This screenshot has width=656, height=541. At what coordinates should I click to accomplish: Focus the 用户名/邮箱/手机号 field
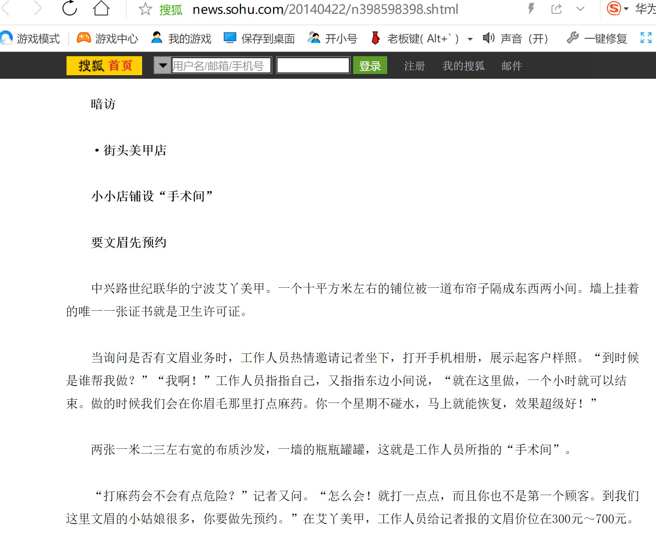pos(221,65)
